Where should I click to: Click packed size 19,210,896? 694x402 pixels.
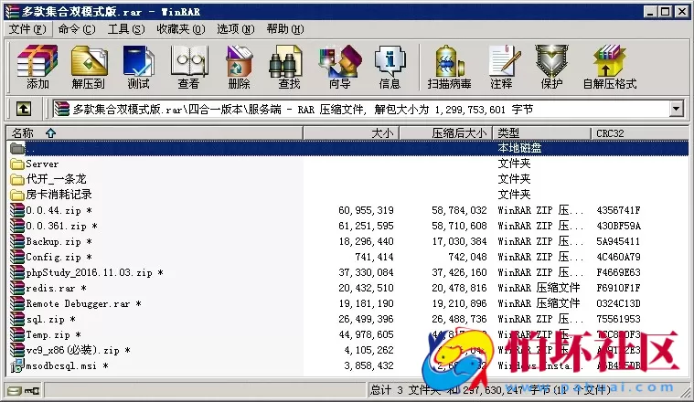459,303
